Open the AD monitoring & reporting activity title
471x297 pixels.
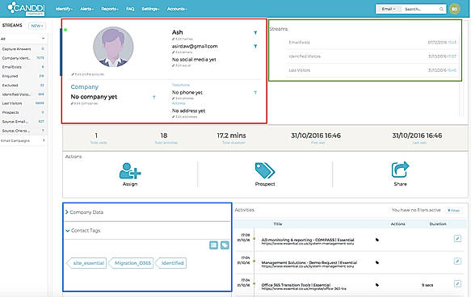pyautogui.click(x=308, y=240)
